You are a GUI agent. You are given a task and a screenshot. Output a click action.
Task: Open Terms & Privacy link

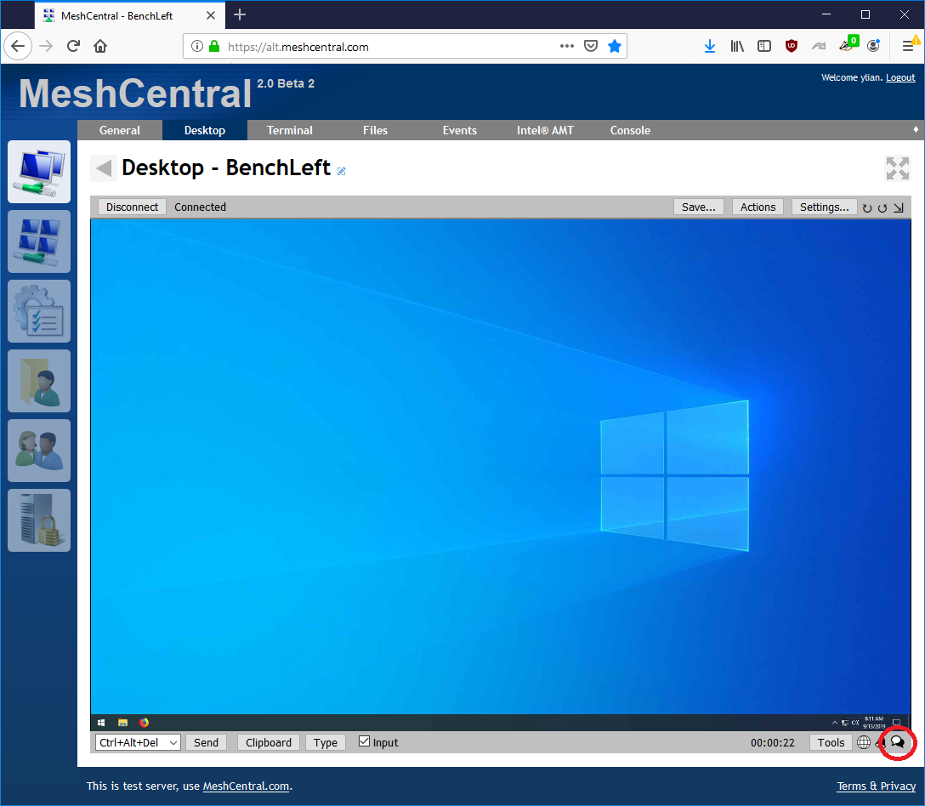coord(876,786)
